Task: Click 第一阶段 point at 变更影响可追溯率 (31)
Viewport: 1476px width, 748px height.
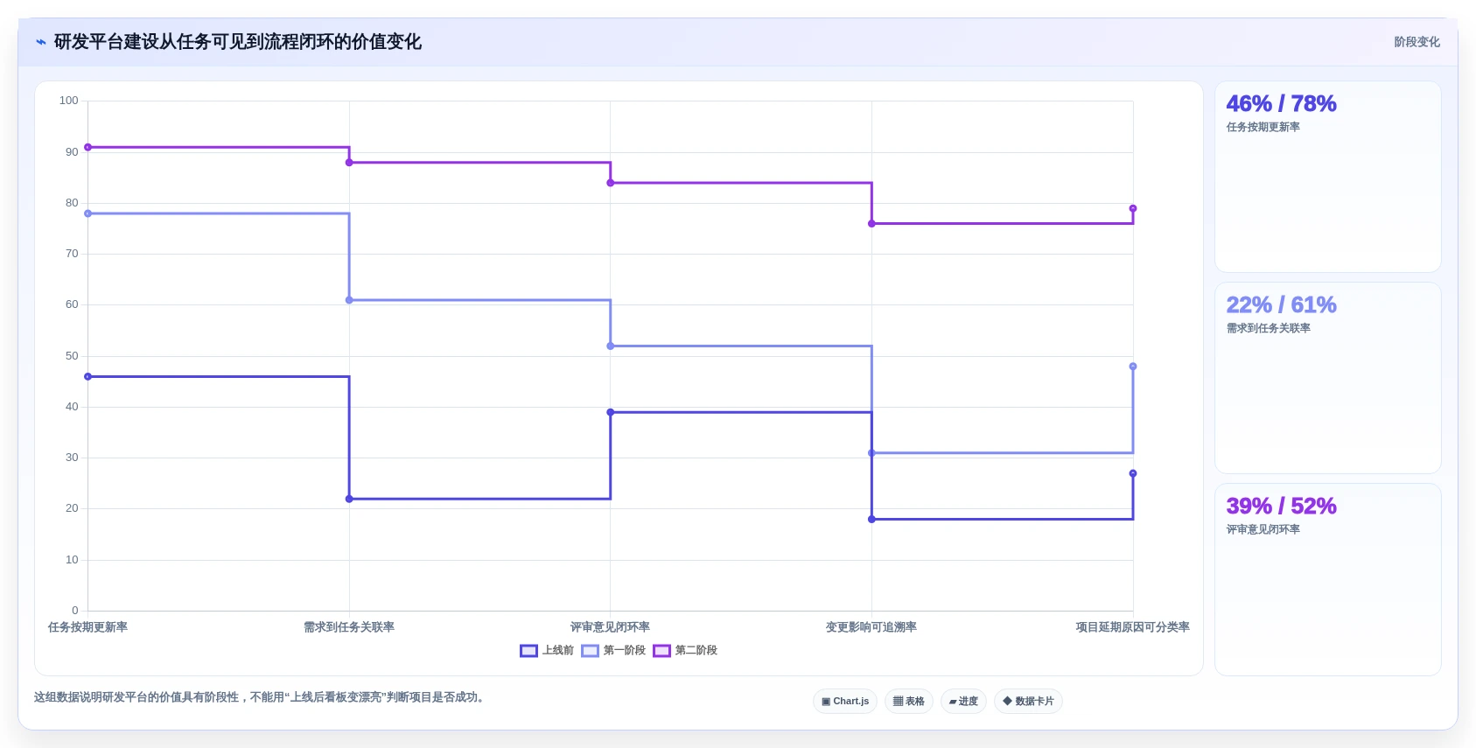Action: [x=871, y=452]
